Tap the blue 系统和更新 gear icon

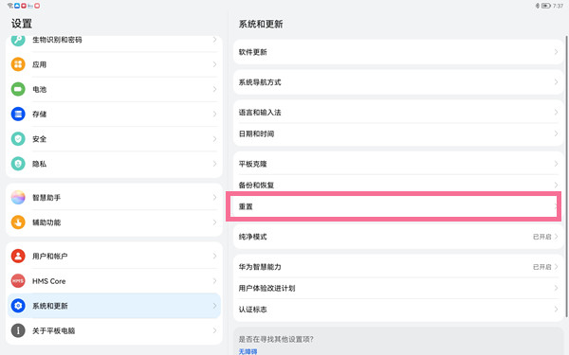[18, 306]
